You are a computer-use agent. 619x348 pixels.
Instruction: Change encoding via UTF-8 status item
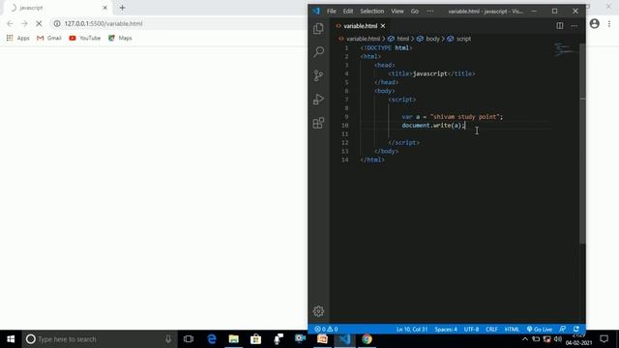pos(471,329)
